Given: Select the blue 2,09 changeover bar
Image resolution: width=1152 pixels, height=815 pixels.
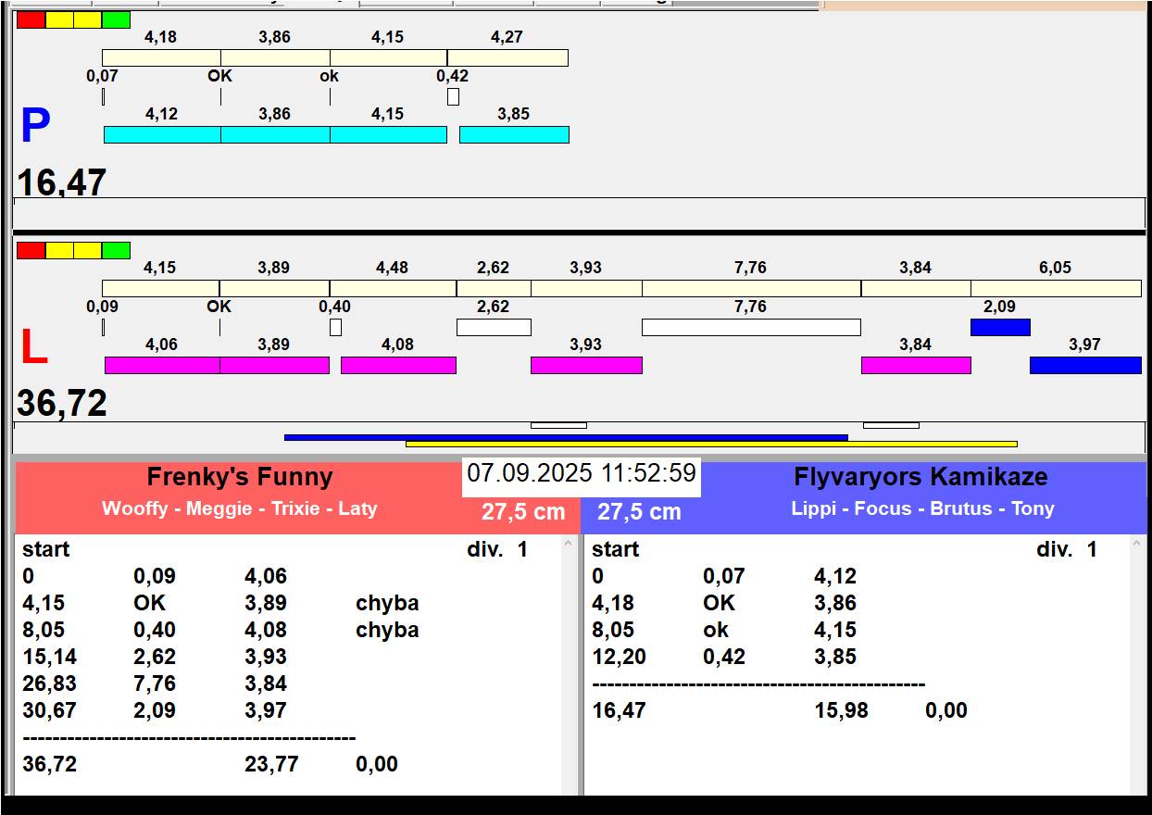Looking at the screenshot, I should click(x=999, y=327).
